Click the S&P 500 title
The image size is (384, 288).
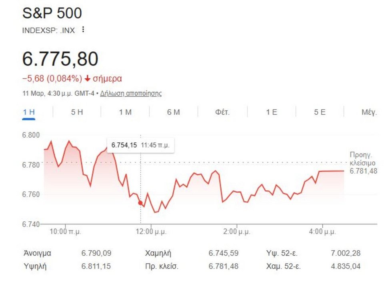52,13
